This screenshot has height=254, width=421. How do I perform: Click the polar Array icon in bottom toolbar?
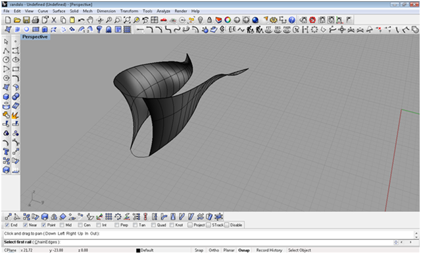(x=118, y=216)
